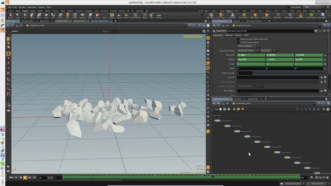Screen dimensions: 331x186
Task: Switch to Misc parameter tab
Action: (x=246, y=35)
